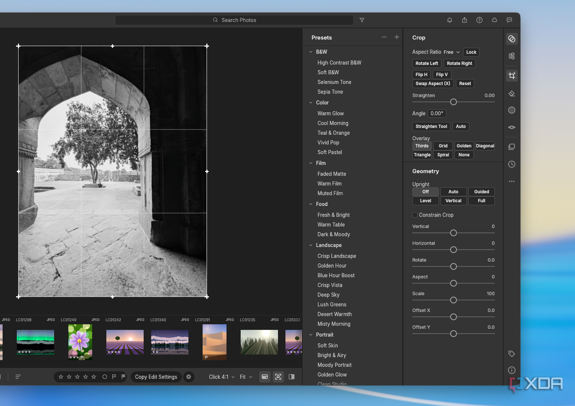Apply the Faded Matte preset
The height and width of the screenshot is (406, 575).
[x=332, y=174]
